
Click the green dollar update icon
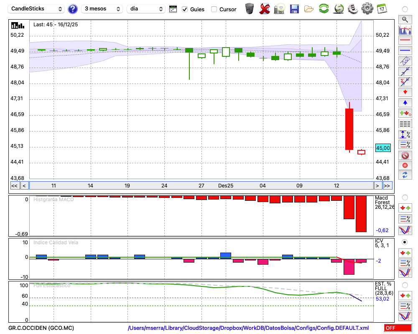[x=339, y=9]
